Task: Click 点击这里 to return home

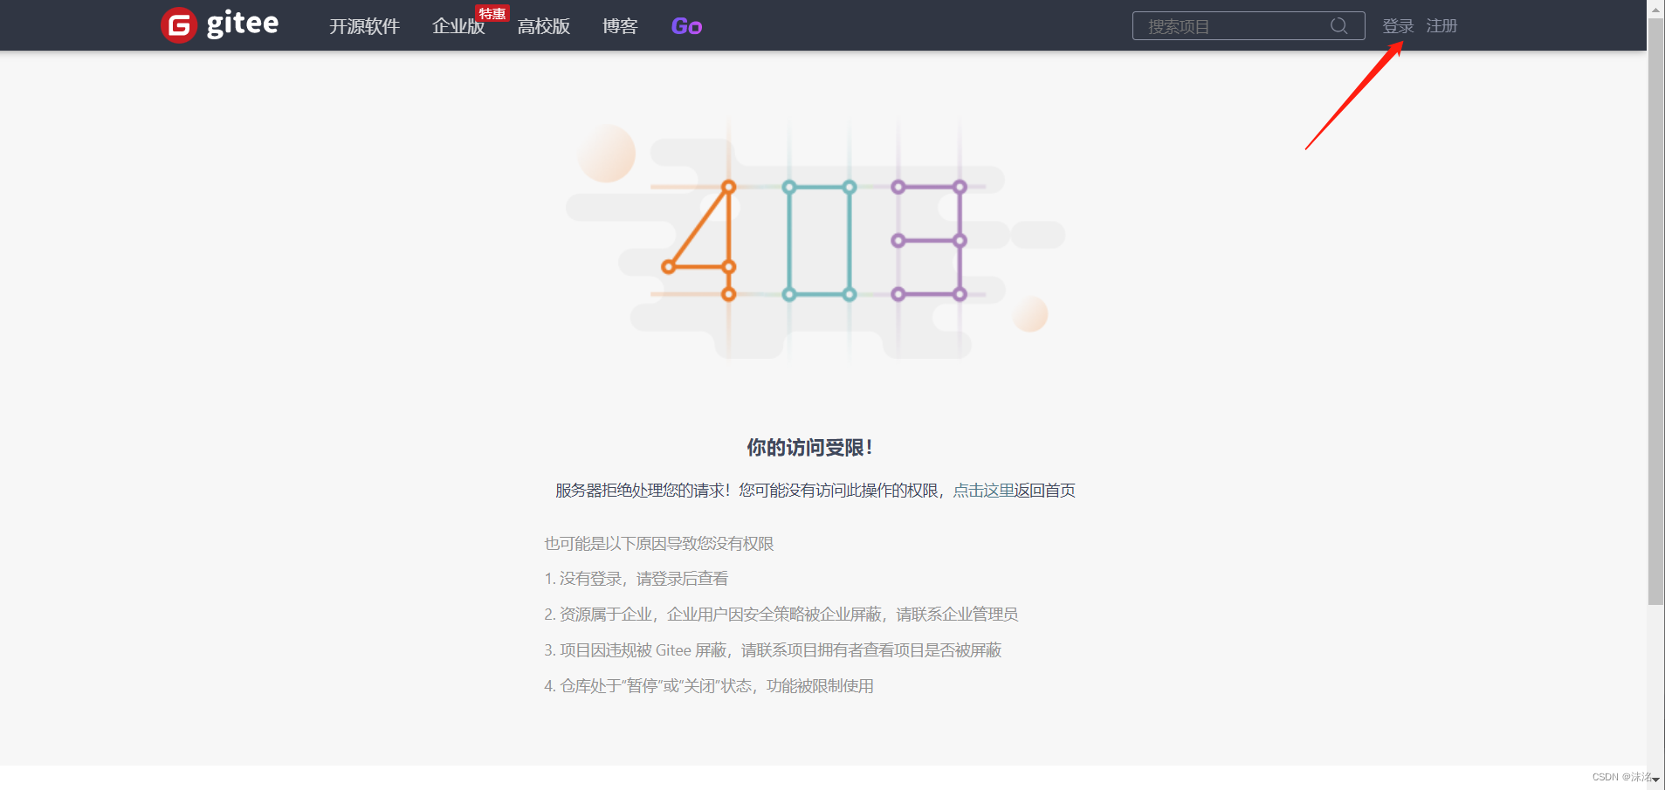Action: pyautogui.click(x=983, y=491)
